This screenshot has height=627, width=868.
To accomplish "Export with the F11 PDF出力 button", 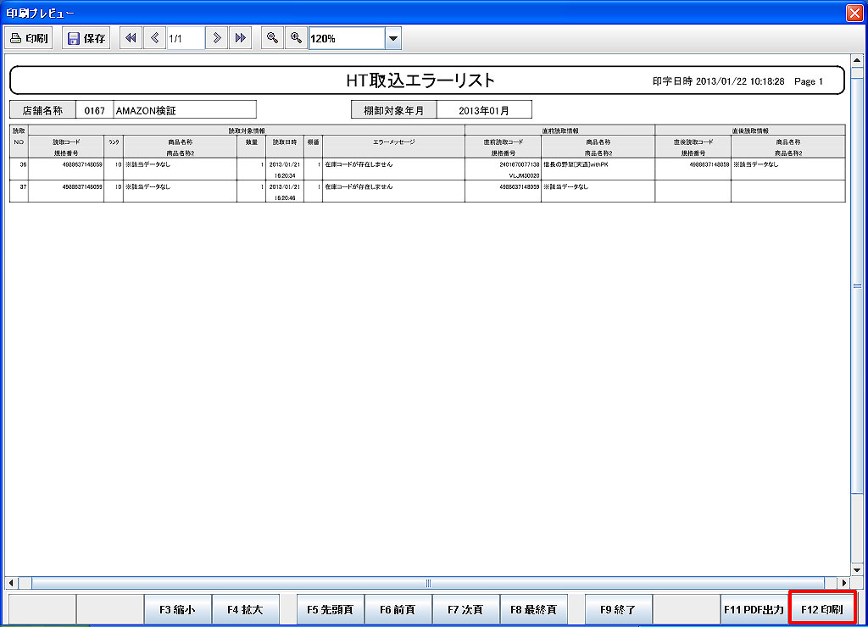I will pos(753,608).
